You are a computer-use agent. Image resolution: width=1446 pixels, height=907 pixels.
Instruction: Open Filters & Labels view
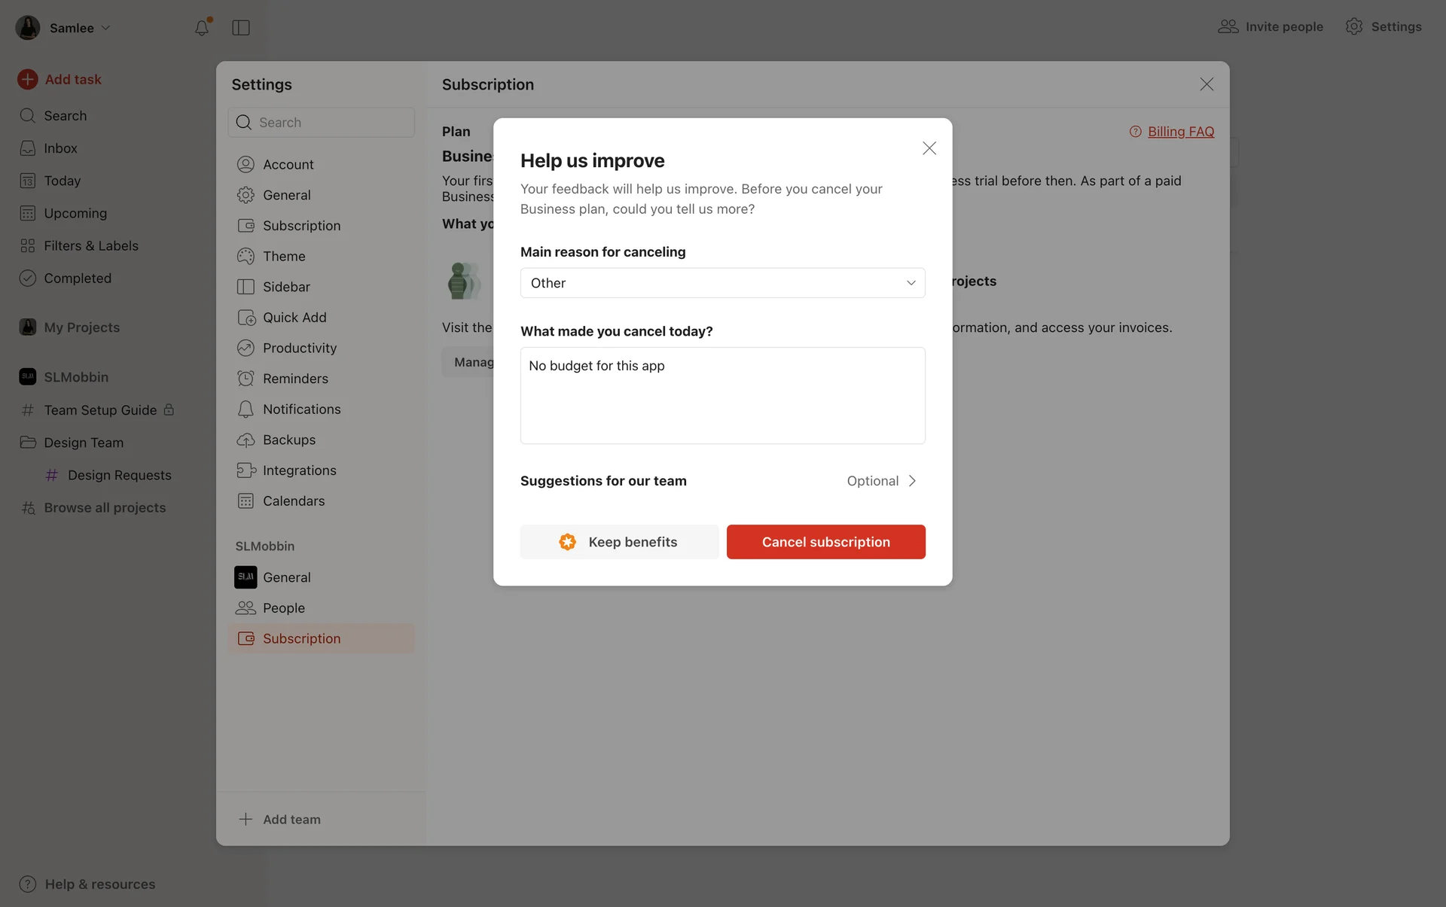90,245
